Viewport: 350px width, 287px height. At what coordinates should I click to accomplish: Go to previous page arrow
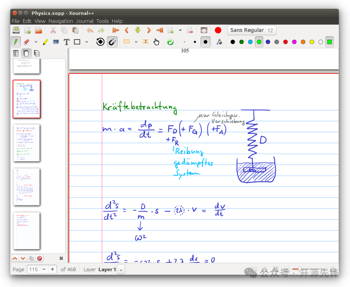click(127, 30)
